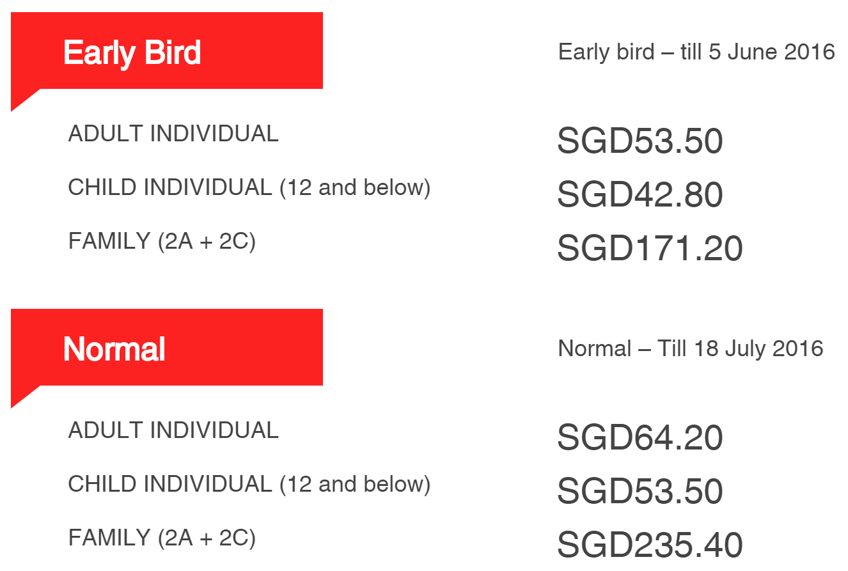Click the SGD42.80 child price
848x571 pixels.
(640, 195)
